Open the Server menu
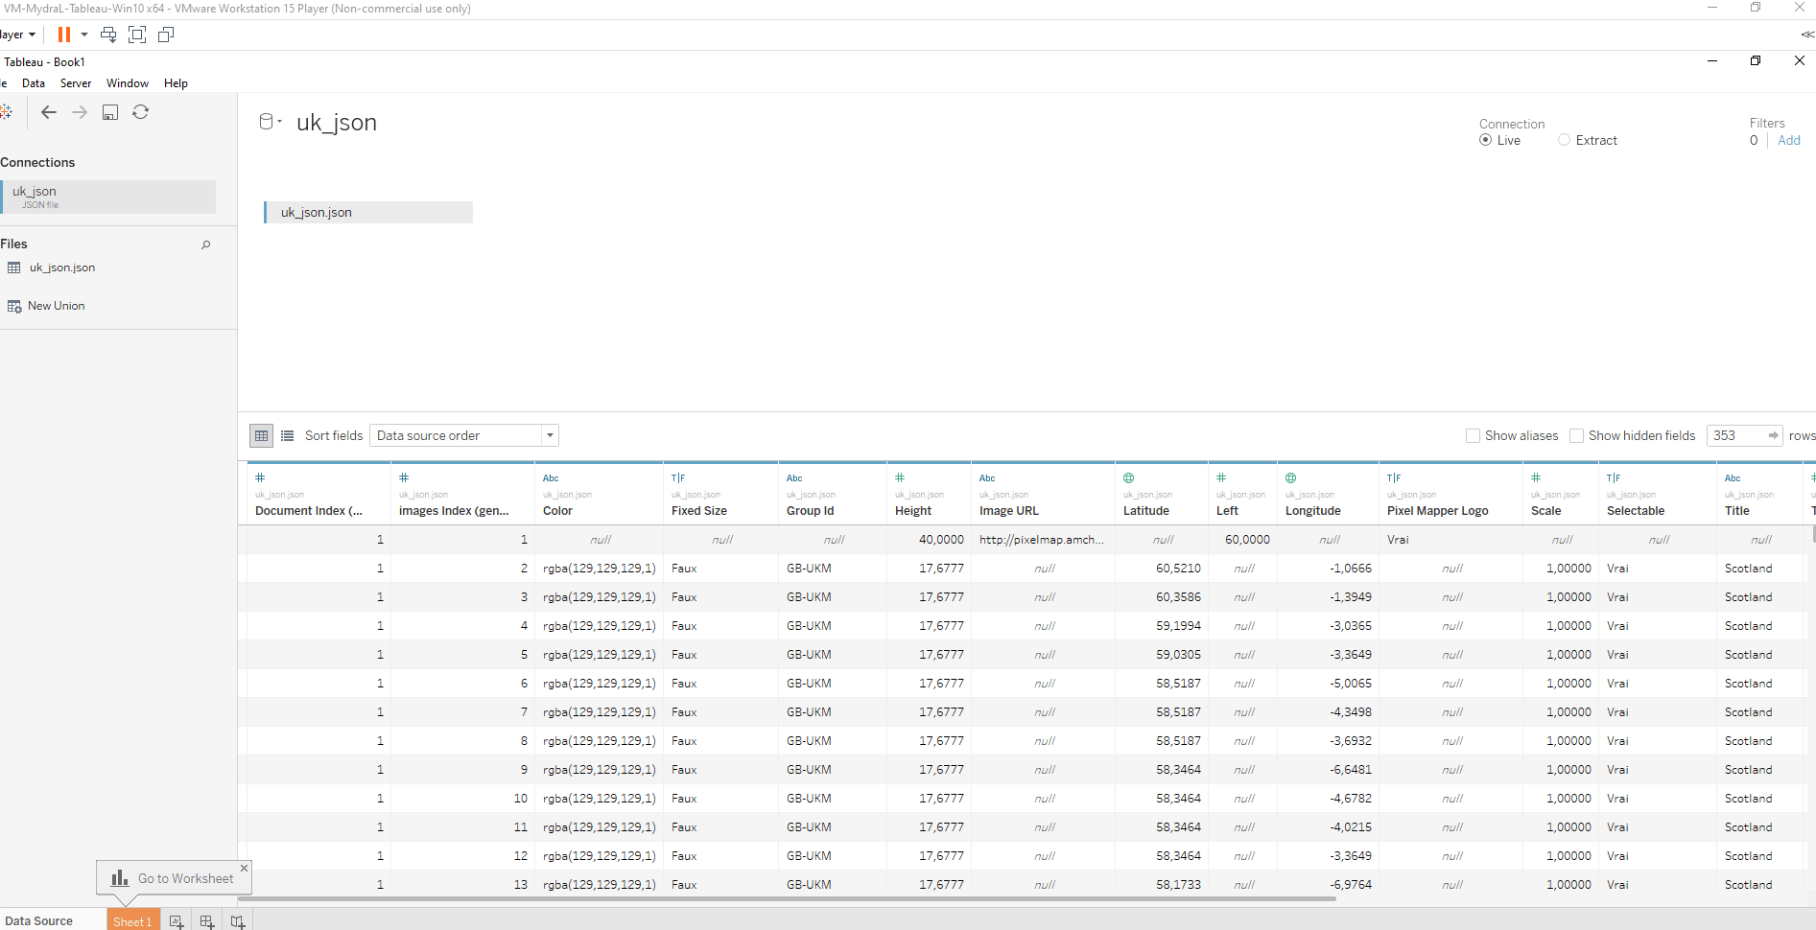Screen dimensions: 1816x930 (76, 83)
